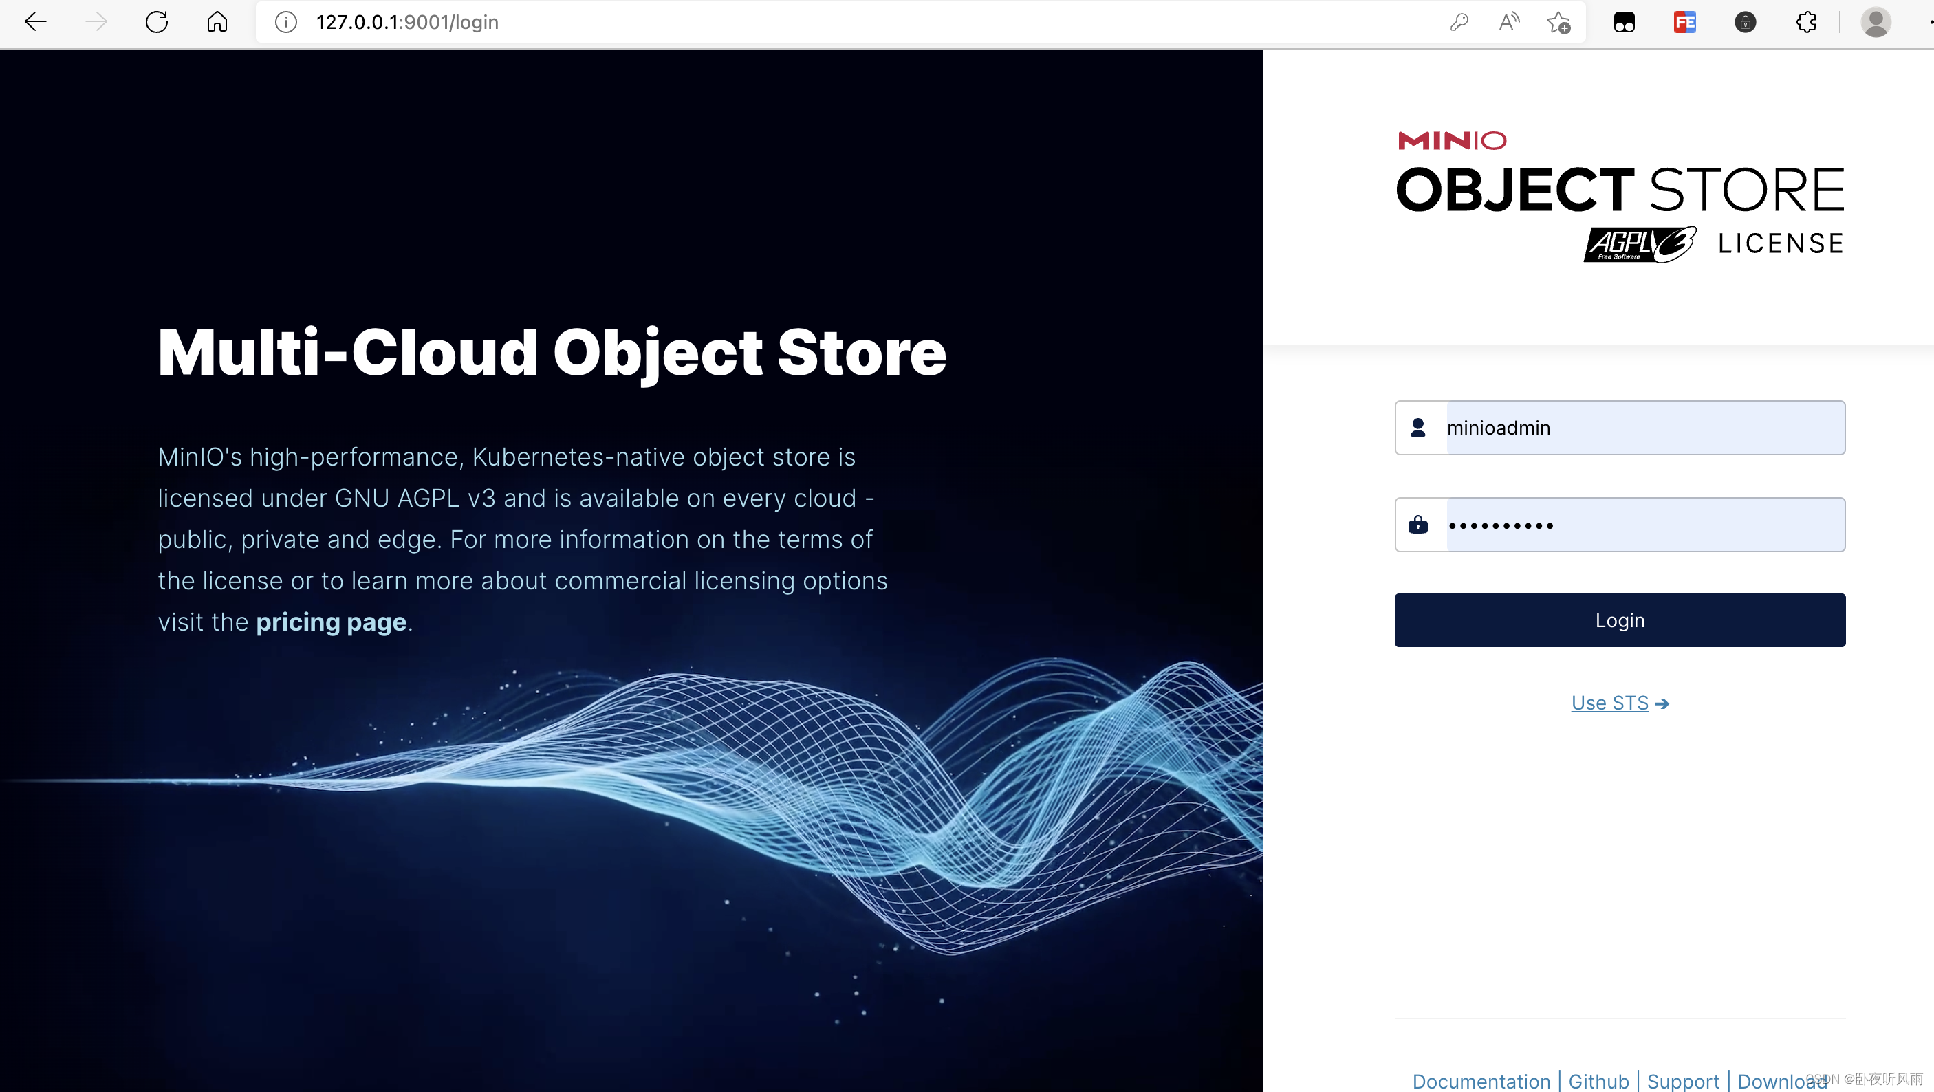The height and width of the screenshot is (1092, 1934).
Task: Activate the Read Aloud icon
Action: [x=1508, y=22]
